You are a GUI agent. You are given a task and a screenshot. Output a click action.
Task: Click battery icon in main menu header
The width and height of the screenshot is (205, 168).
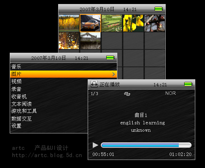click(110, 58)
